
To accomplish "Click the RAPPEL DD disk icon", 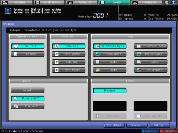I will 70,2.
